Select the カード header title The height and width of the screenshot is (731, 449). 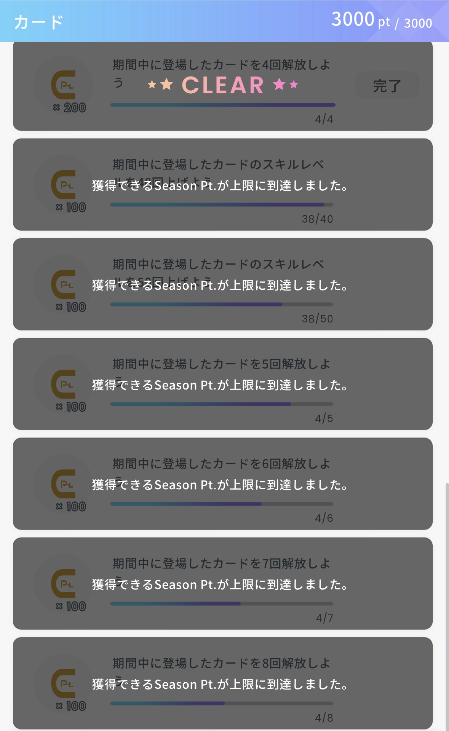[x=38, y=22]
